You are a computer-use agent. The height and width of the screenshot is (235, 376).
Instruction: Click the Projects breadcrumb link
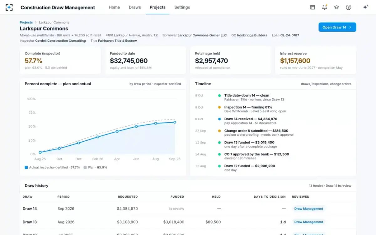26,22
